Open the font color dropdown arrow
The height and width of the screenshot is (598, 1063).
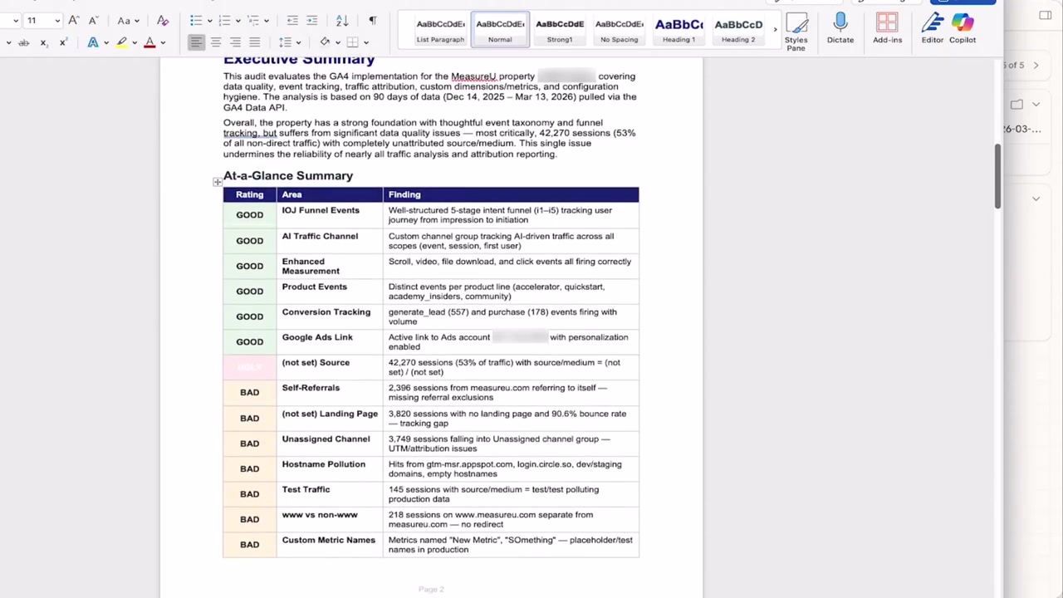coord(163,42)
